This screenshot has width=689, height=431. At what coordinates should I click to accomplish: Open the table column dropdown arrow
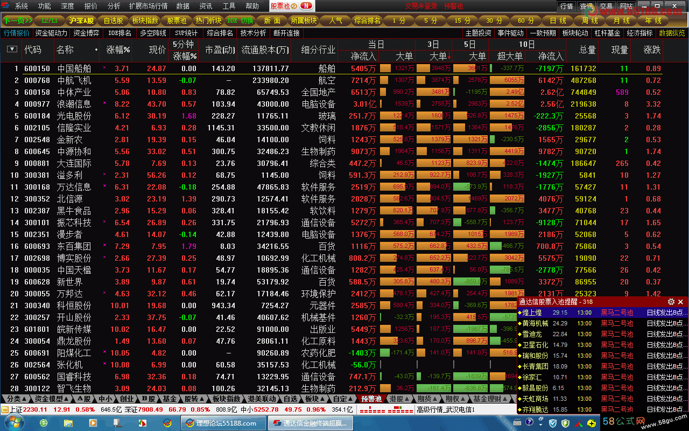pyautogui.click(x=12, y=49)
